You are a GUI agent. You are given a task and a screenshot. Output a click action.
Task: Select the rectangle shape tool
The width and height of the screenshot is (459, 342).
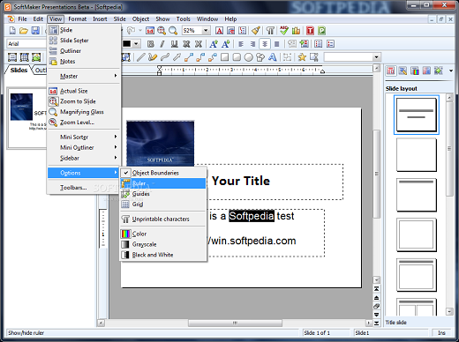coord(224,57)
